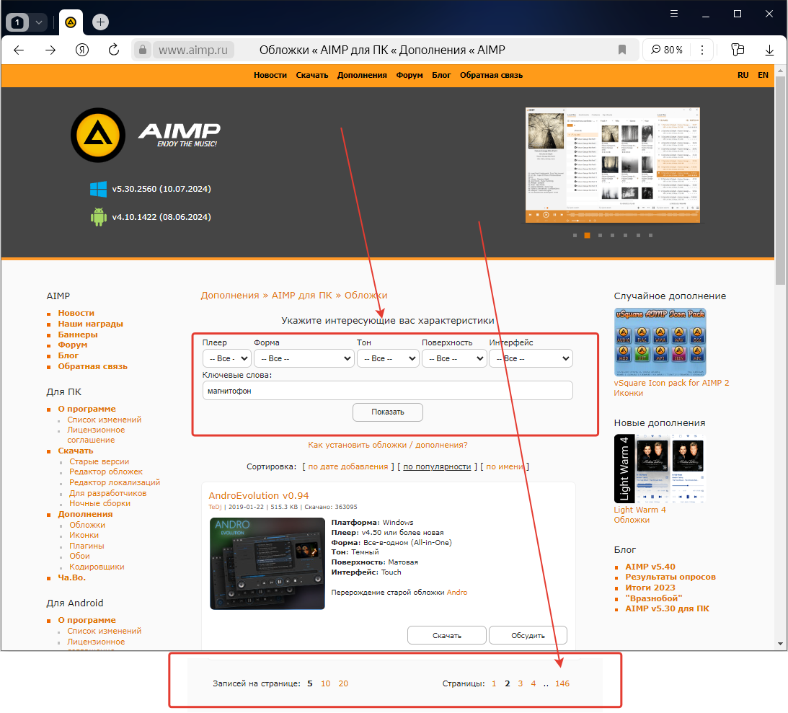
Task: Open Наши награды sidebar link
Action: pos(90,324)
